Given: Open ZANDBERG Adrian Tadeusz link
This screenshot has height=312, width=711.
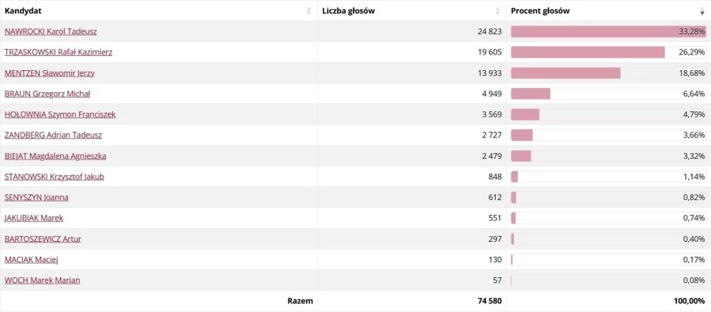Looking at the screenshot, I should [53, 136].
